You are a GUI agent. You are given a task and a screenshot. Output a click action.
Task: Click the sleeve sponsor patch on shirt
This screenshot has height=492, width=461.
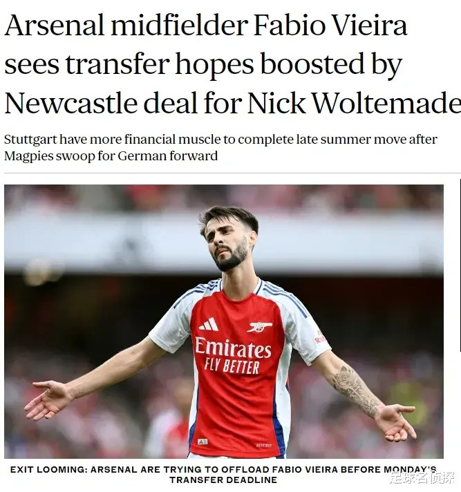(321, 337)
